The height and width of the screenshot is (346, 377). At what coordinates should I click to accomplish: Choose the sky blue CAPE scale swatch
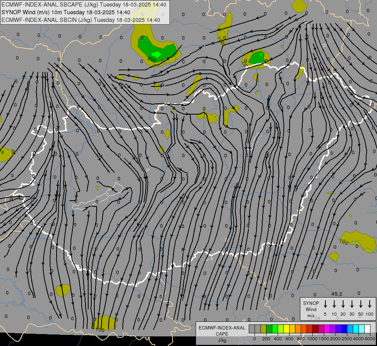tap(350, 329)
